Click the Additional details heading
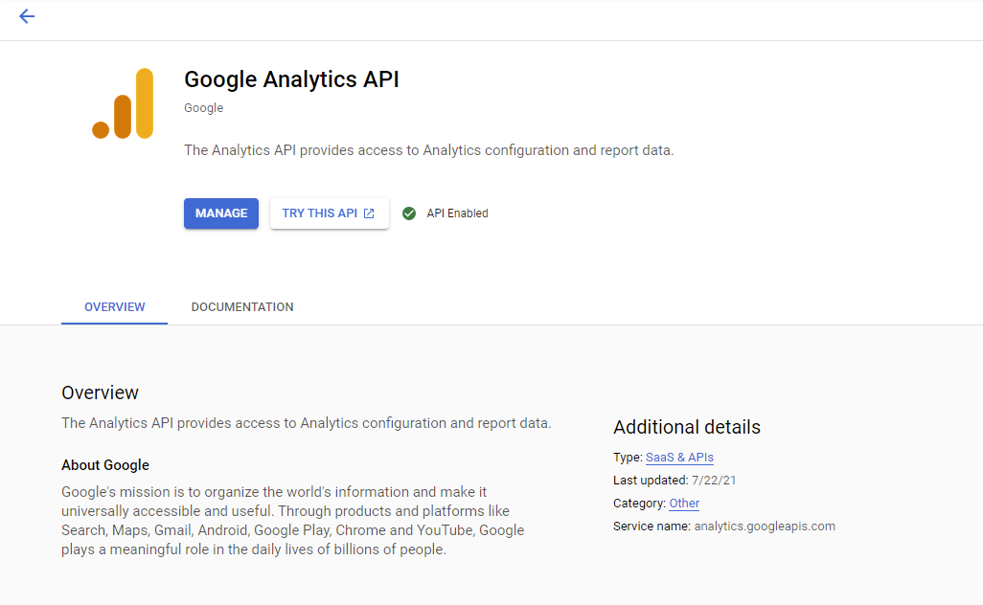 pyautogui.click(x=686, y=427)
